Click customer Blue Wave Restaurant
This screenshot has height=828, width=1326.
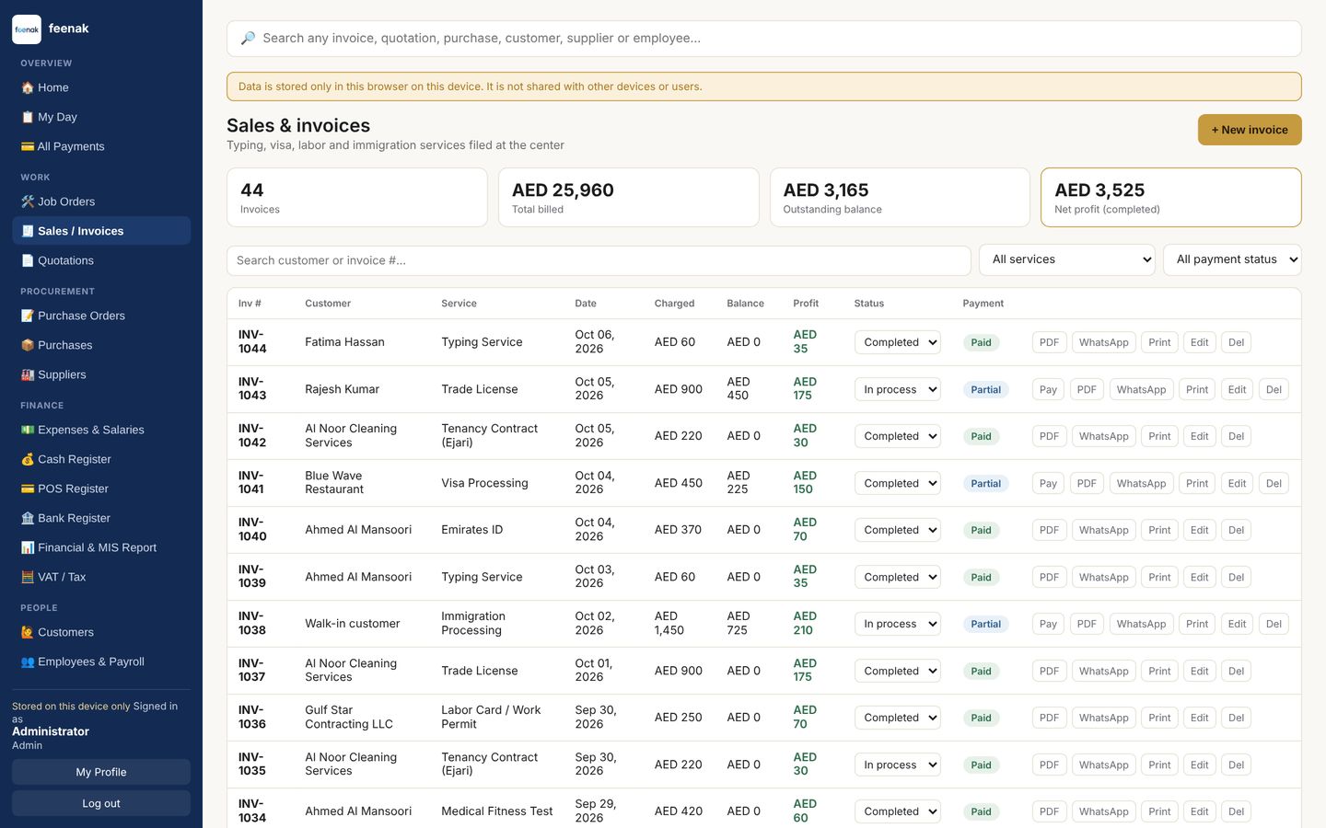click(334, 483)
